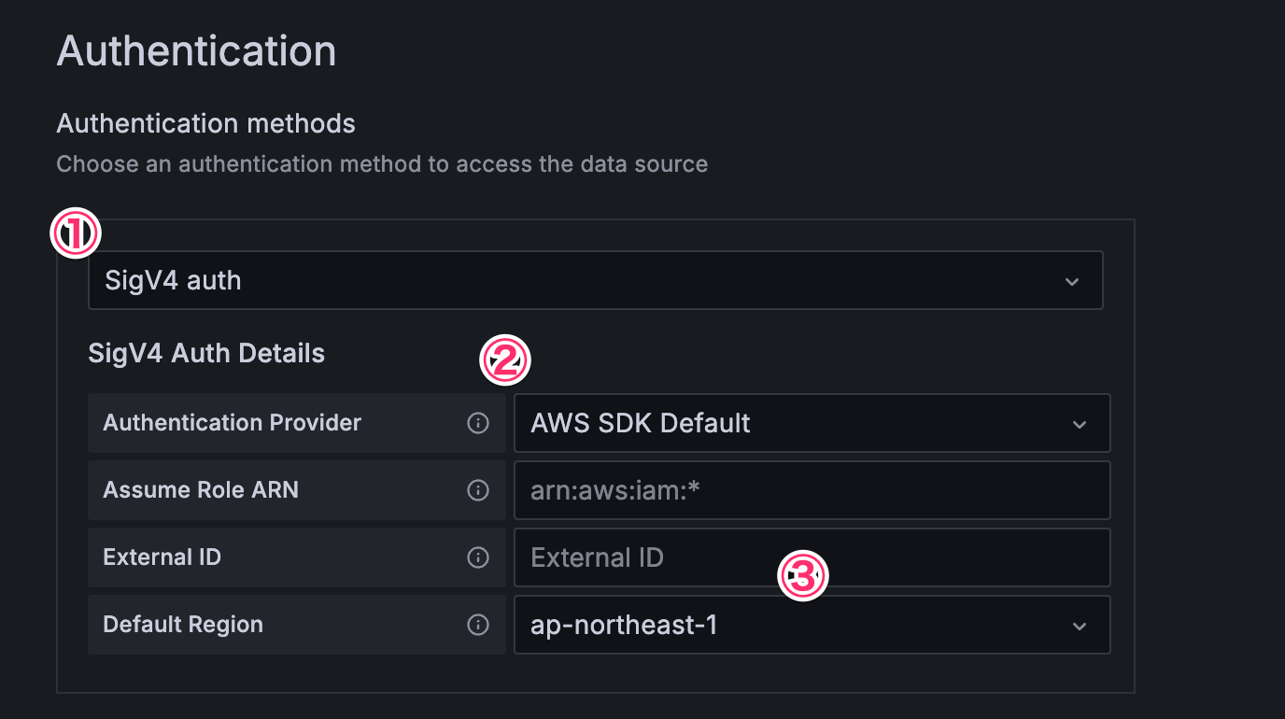Viewport: 1285px width, 719px height.
Task: Click the Authentication Provider label
Action: pyautogui.click(x=232, y=423)
